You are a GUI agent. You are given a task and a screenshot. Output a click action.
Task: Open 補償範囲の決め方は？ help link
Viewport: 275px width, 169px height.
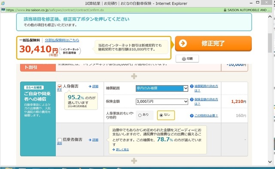click(206, 88)
